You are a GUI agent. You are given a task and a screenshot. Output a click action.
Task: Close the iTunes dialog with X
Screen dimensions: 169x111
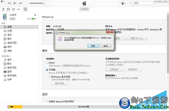(x=110, y=32)
